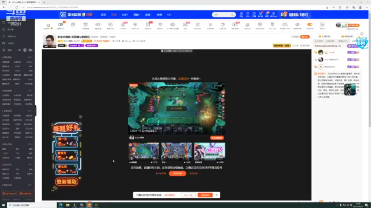
Task: Open the diamond icon in streamer toolbar
Action: (160, 25)
